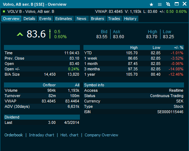Click the Prev. Close value 83.10
Screen dimensions: 189x151
point(75,58)
